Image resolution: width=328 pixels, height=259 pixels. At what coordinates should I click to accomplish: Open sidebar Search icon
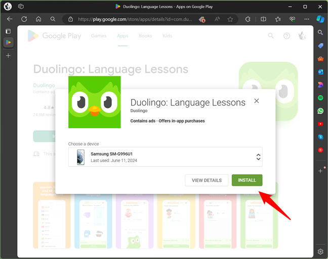point(320,32)
